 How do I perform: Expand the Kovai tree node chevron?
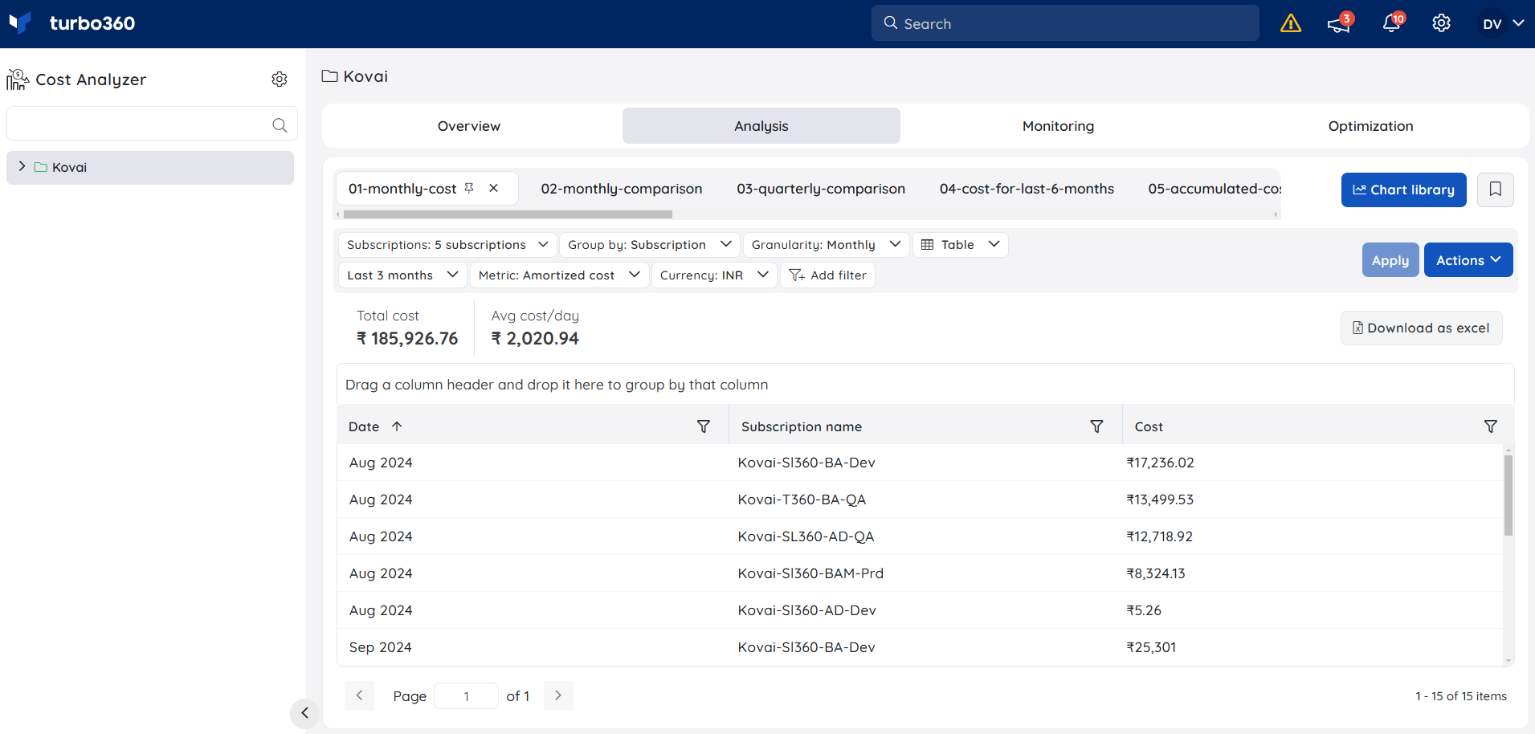coord(22,166)
